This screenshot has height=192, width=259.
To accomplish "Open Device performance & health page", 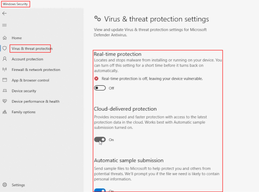I will click(36, 101).
